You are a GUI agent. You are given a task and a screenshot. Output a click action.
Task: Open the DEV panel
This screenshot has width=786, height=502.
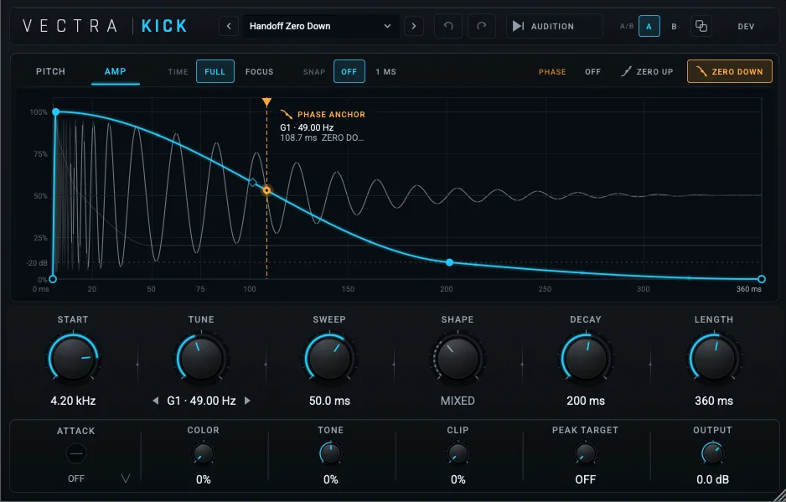[746, 27]
